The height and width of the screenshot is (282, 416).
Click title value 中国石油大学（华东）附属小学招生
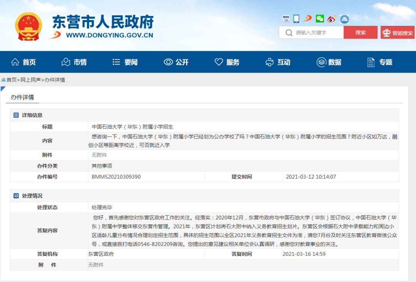coord(133,127)
